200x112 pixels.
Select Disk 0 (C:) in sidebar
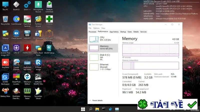[x=103, y=57]
